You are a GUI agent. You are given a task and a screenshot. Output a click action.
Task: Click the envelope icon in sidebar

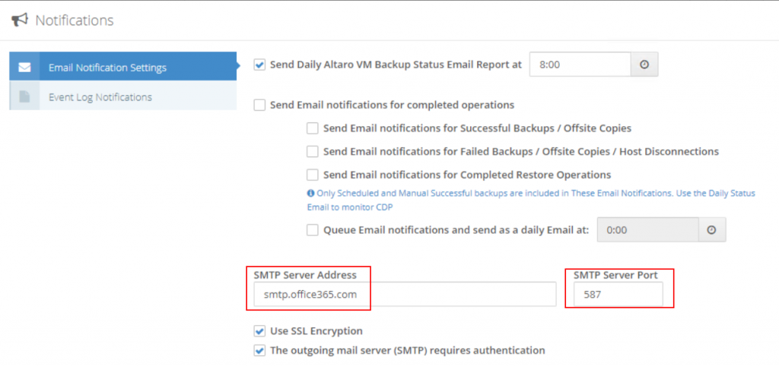click(x=25, y=67)
